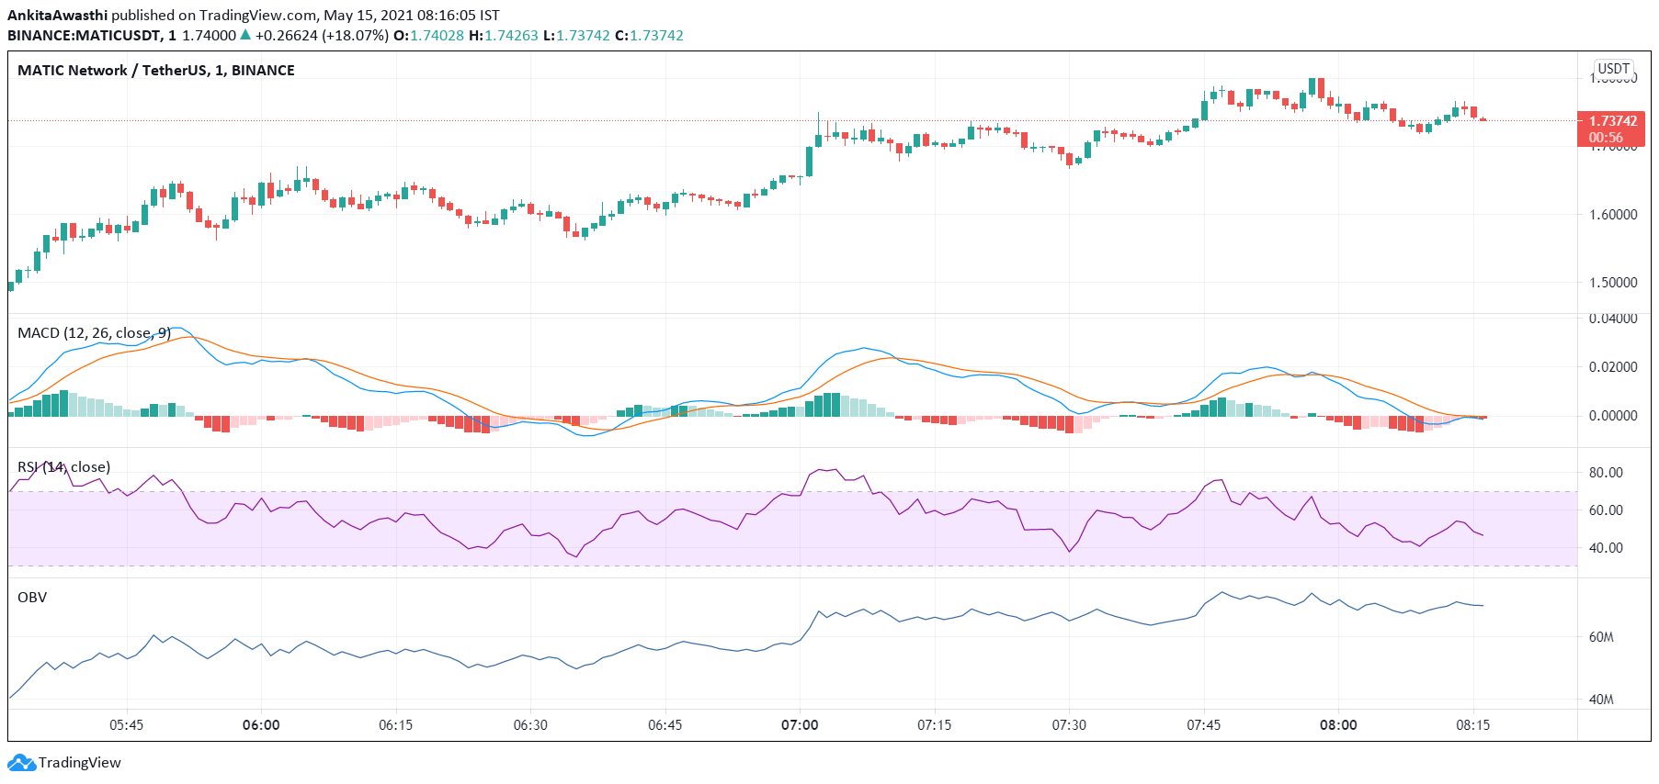The height and width of the screenshot is (784, 1659).
Task: Click the open value O:1.74028
Action: pyautogui.click(x=428, y=36)
